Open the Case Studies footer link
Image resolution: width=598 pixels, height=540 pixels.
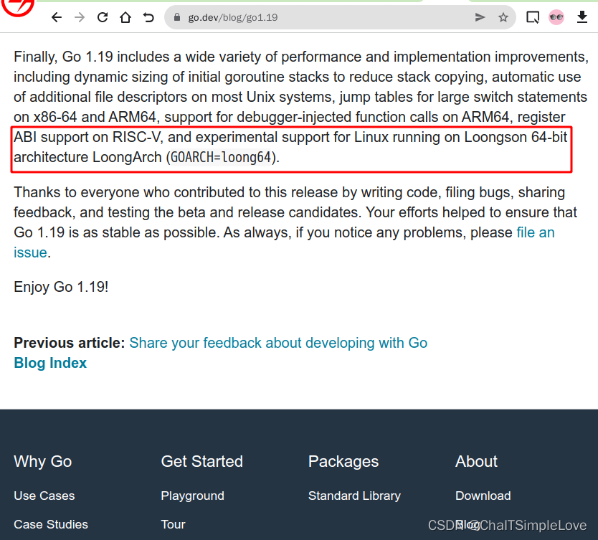coord(51,524)
